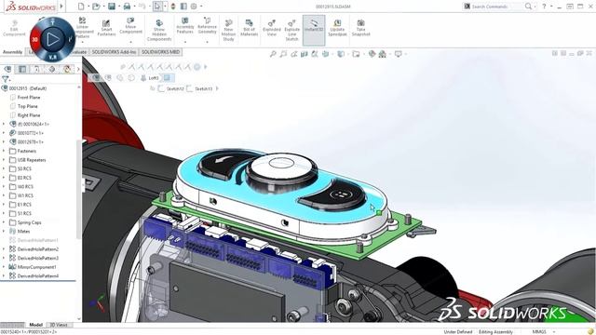Click the play button on the overlay dial
Viewport: 596px width, 335px height.
pyautogui.click(x=52, y=39)
